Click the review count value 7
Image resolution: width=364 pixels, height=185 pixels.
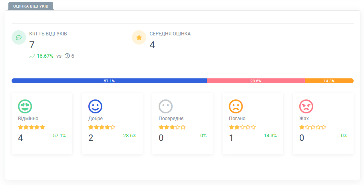click(x=32, y=45)
